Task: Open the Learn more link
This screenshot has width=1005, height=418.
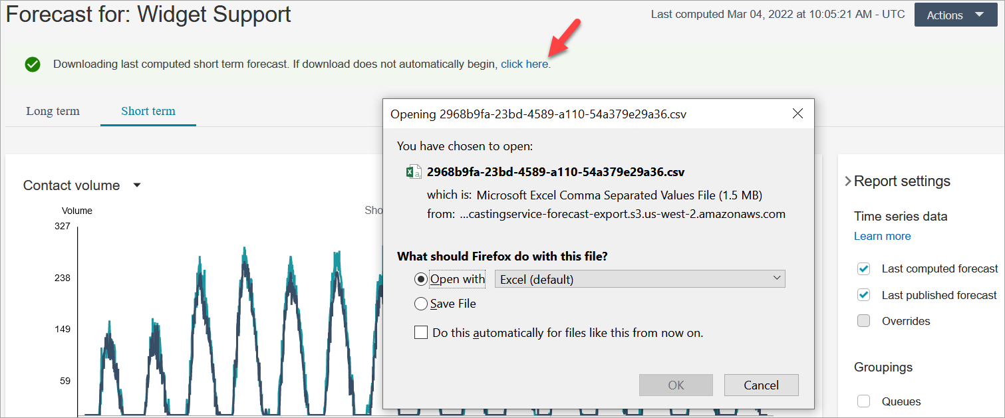Action: tap(882, 236)
